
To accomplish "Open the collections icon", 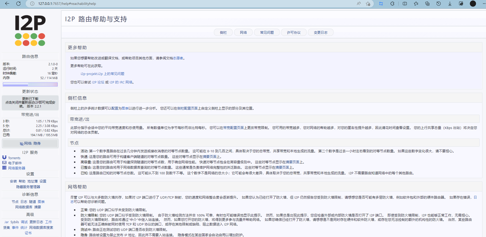I will 427,4.
